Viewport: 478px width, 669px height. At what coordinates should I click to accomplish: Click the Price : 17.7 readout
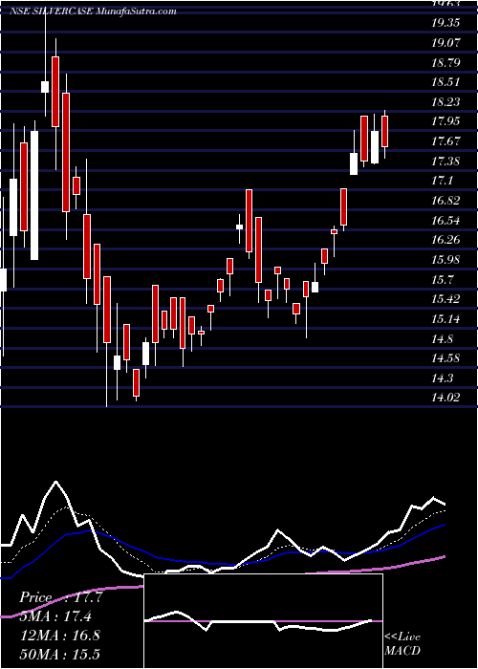61,597
